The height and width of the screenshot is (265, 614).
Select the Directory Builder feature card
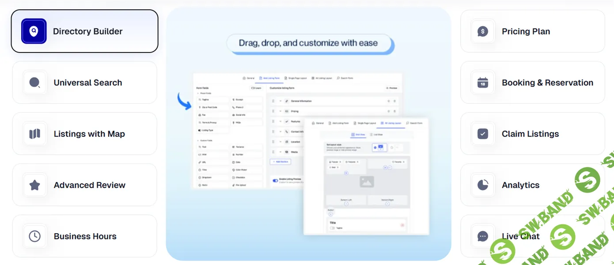tap(84, 31)
